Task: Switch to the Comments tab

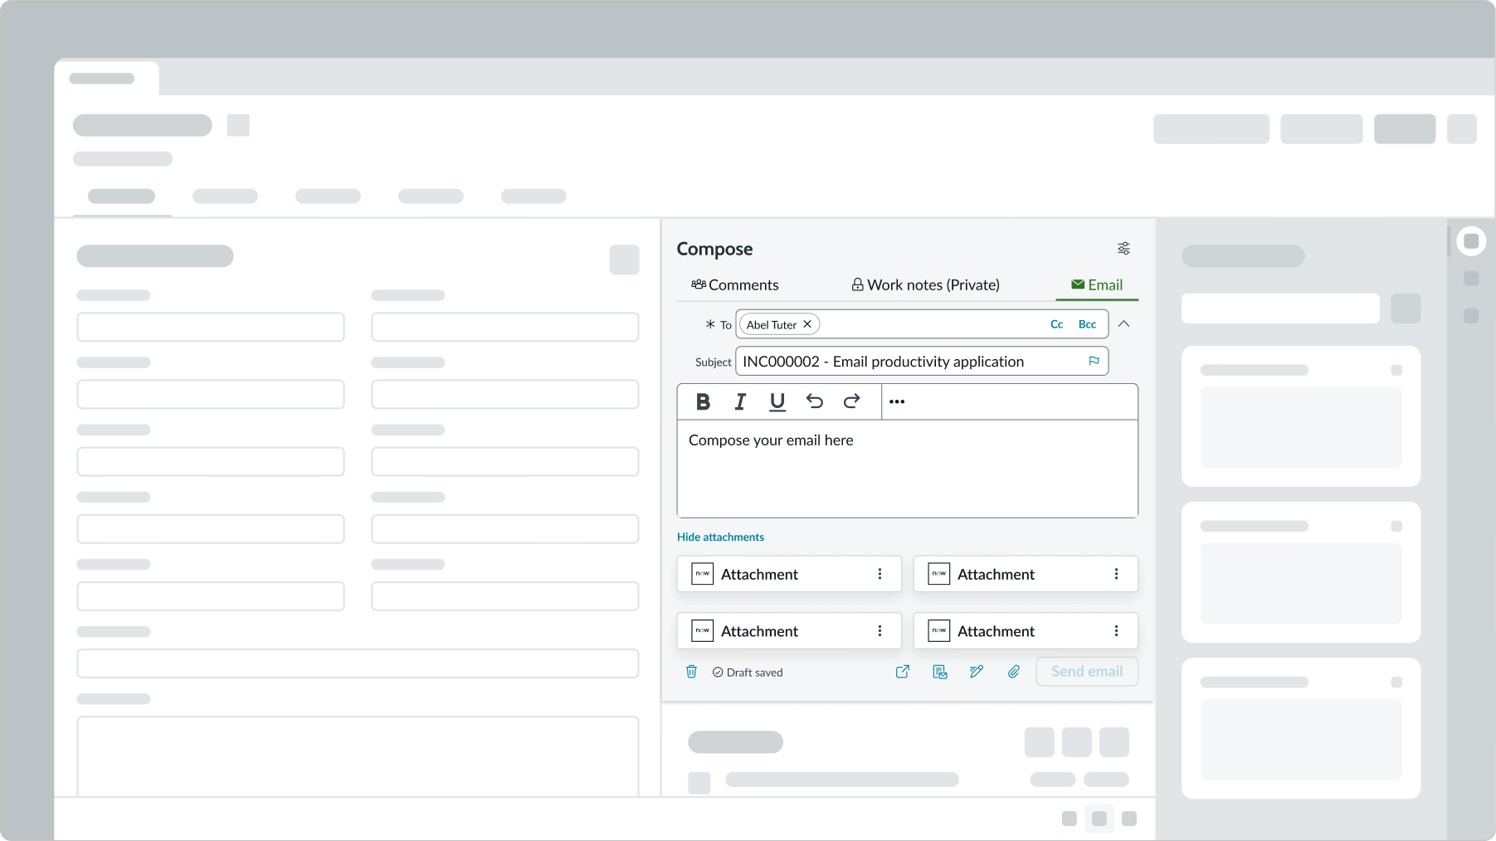Action: click(735, 284)
